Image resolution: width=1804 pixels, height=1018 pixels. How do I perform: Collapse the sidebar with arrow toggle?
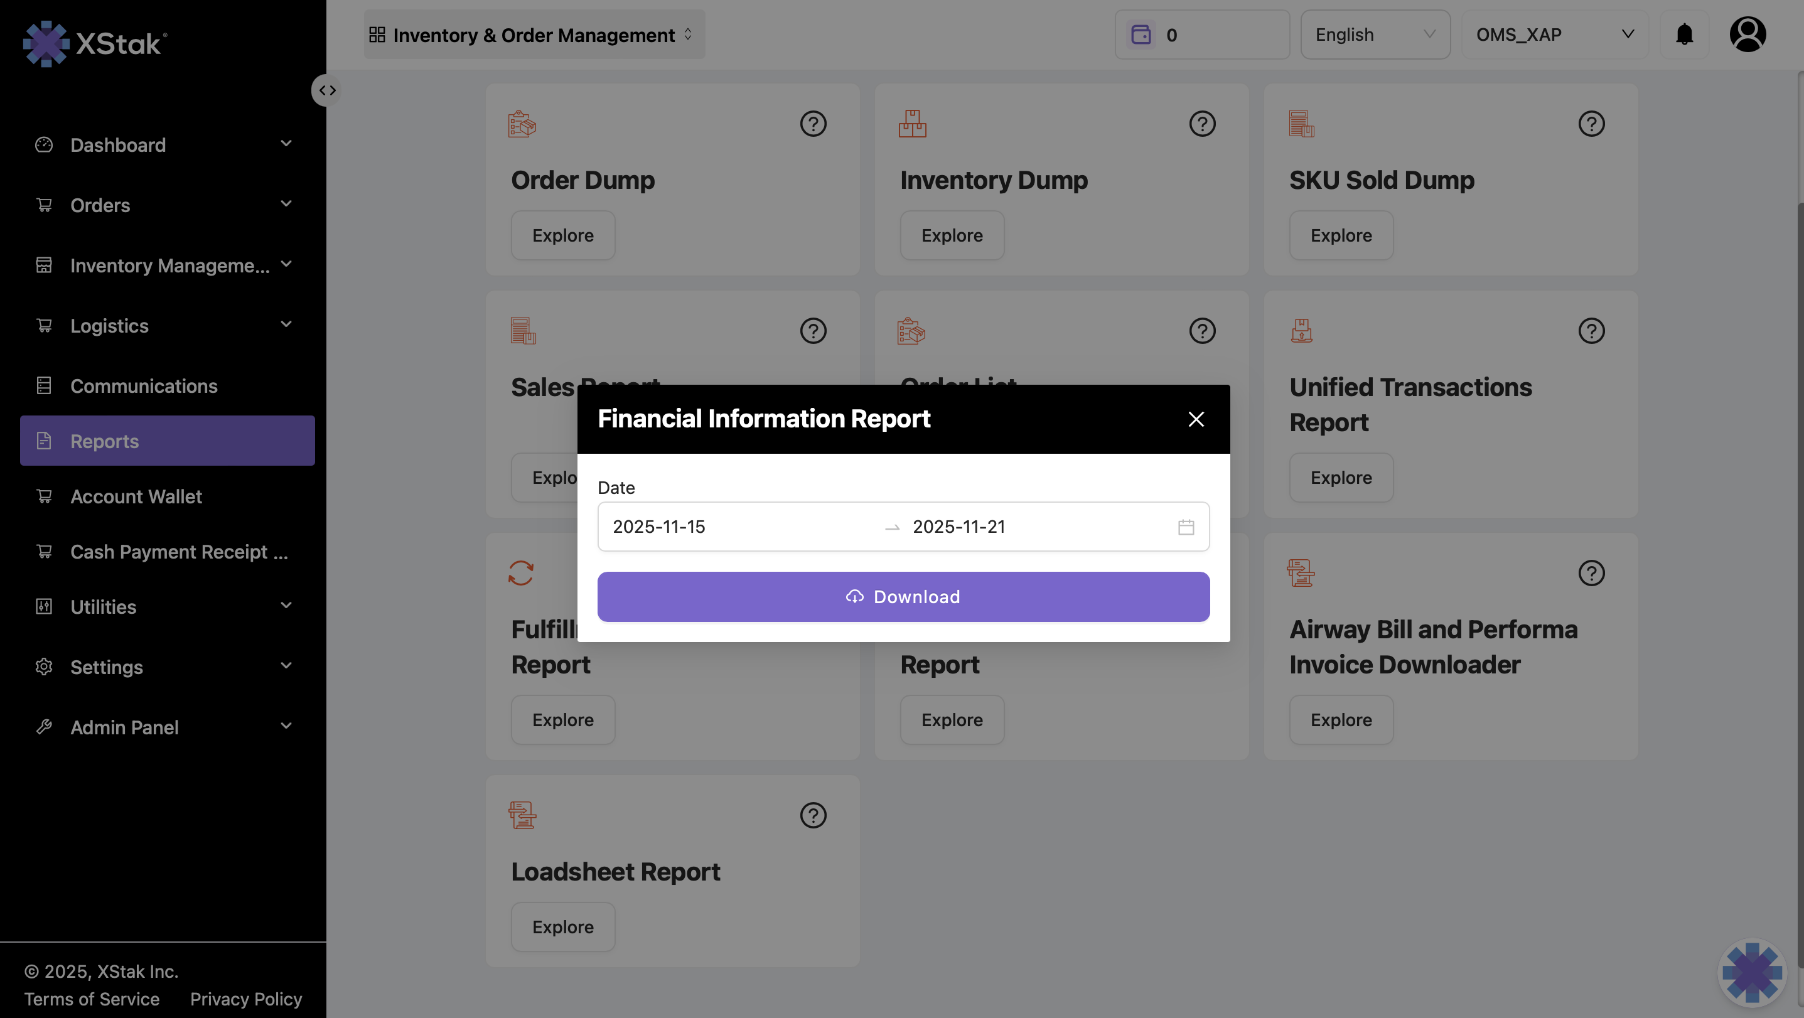coord(326,90)
